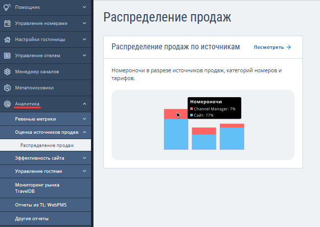This screenshot has height=227, width=320.
Task: Click the arrow icon beside Посмотреть
Action: (x=289, y=47)
